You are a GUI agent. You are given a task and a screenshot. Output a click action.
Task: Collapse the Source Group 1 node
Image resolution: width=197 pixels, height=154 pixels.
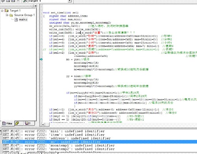(7, 15)
